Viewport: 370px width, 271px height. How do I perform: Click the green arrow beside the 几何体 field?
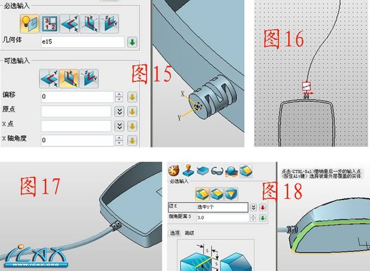click(x=132, y=42)
